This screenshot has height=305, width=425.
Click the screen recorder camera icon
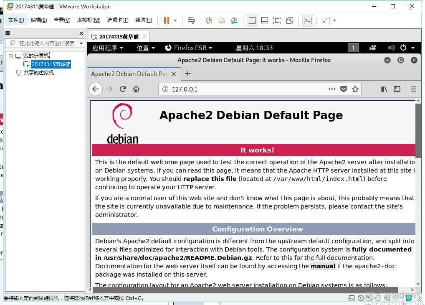[373, 48]
